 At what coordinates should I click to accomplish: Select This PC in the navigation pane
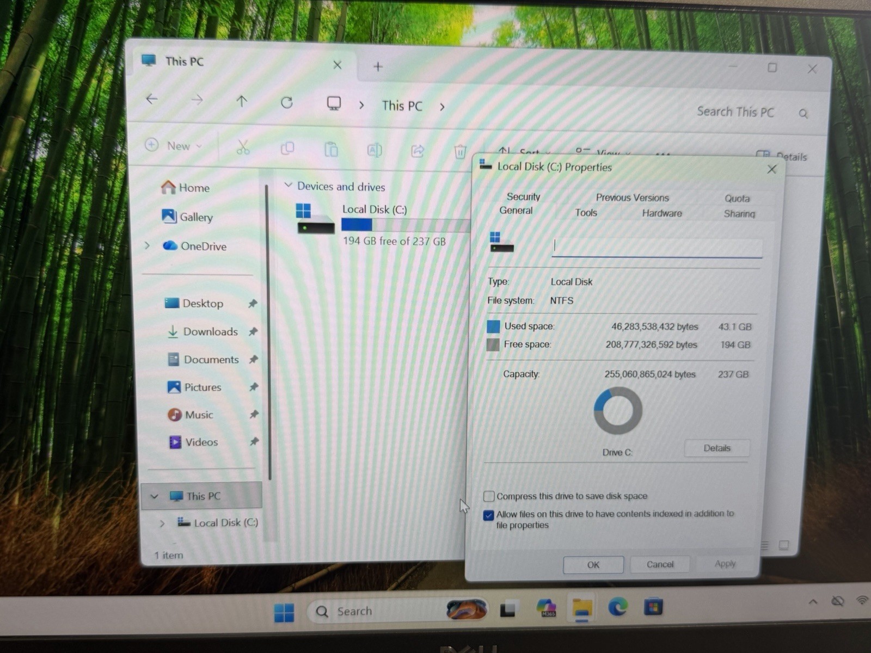click(x=201, y=496)
